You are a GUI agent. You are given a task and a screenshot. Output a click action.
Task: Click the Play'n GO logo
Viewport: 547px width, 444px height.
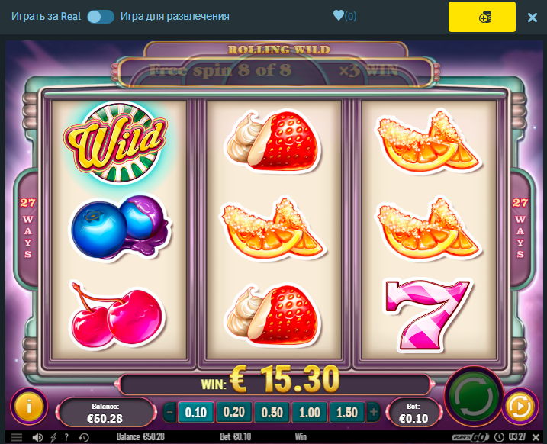470,437
